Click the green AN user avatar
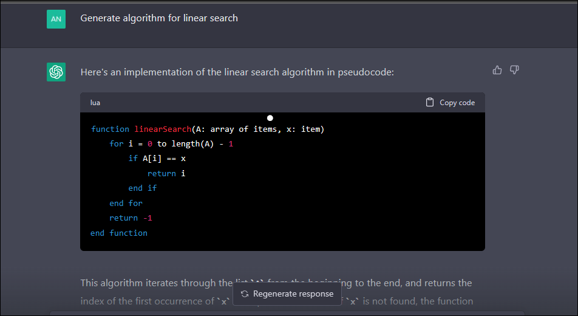The image size is (578, 316). [56, 19]
